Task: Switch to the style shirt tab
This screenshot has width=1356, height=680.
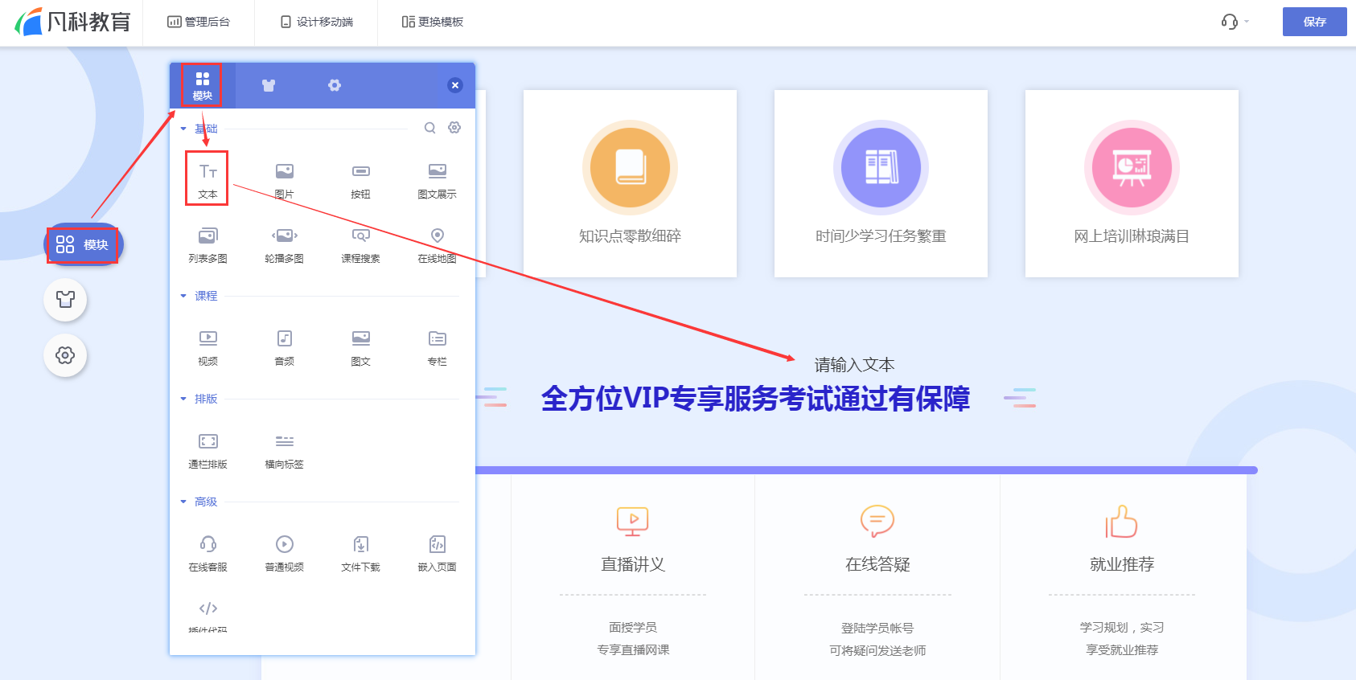Action: [269, 85]
